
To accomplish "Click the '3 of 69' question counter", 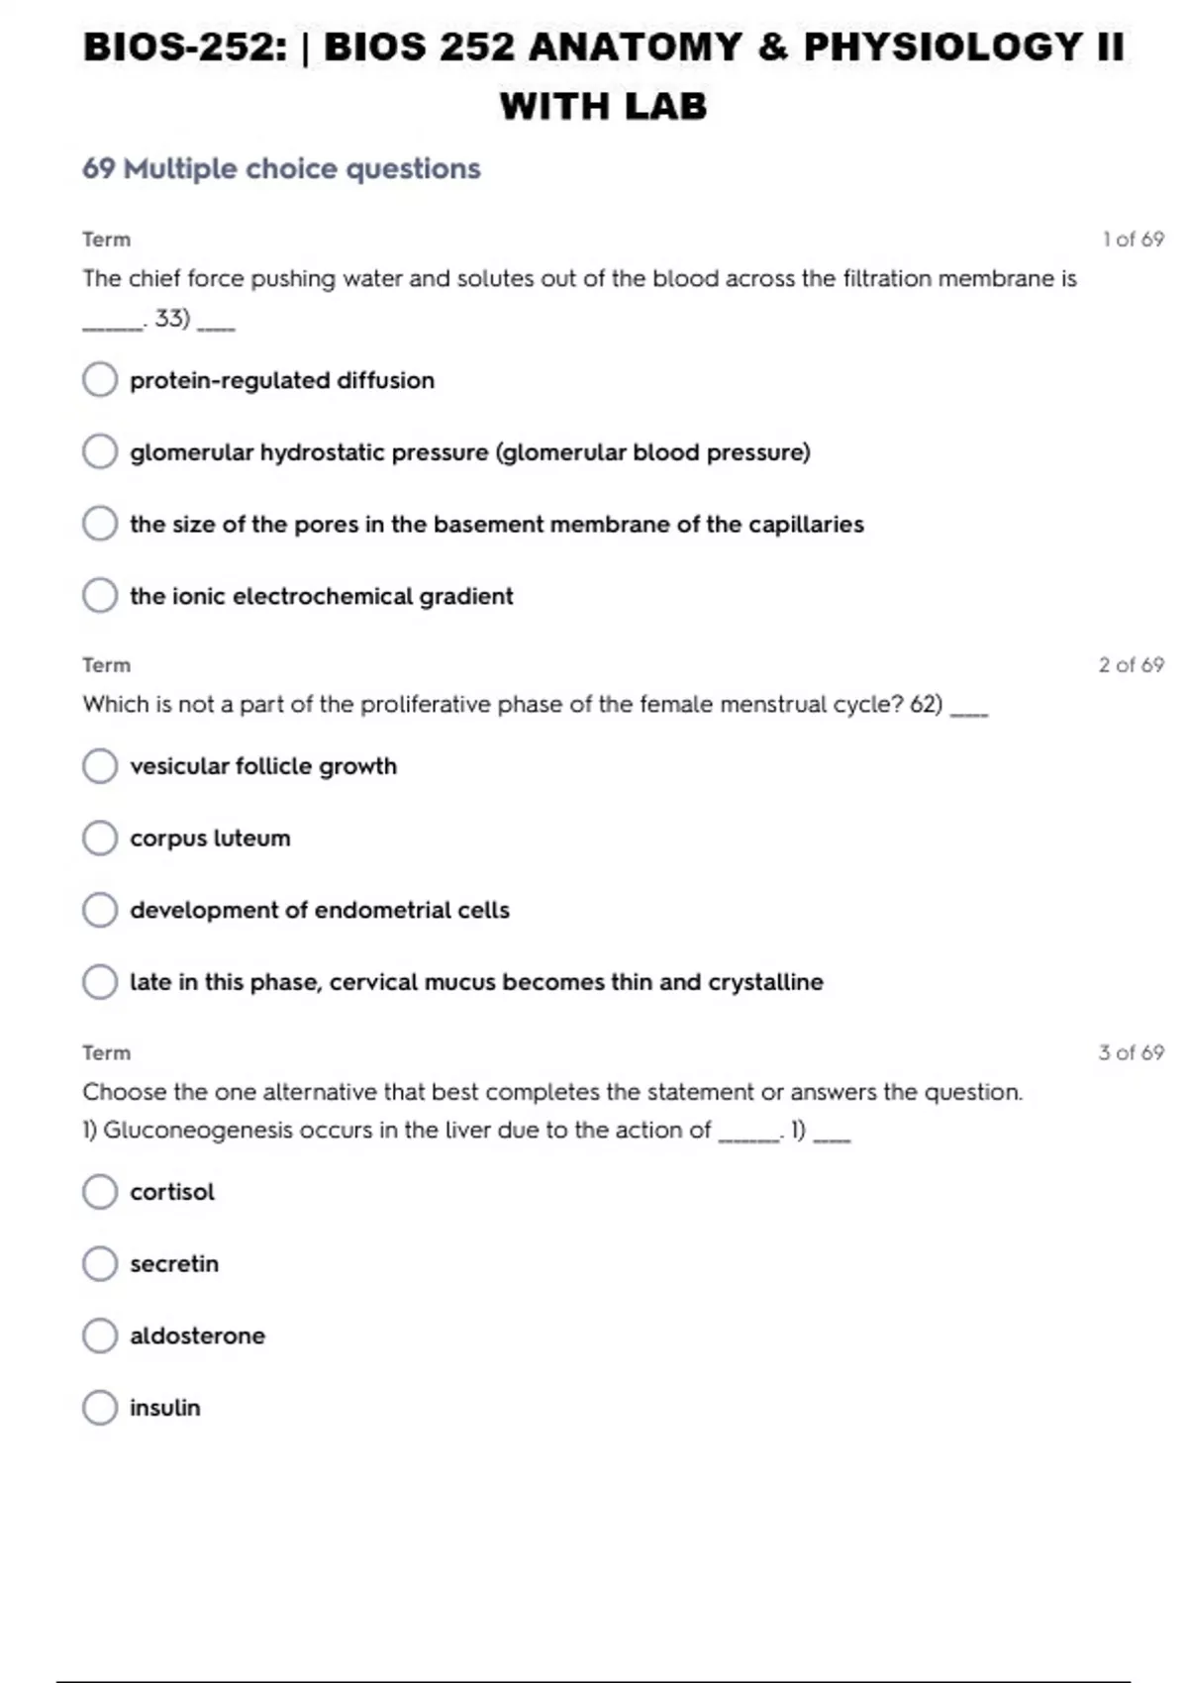I will tap(1131, 1052).
